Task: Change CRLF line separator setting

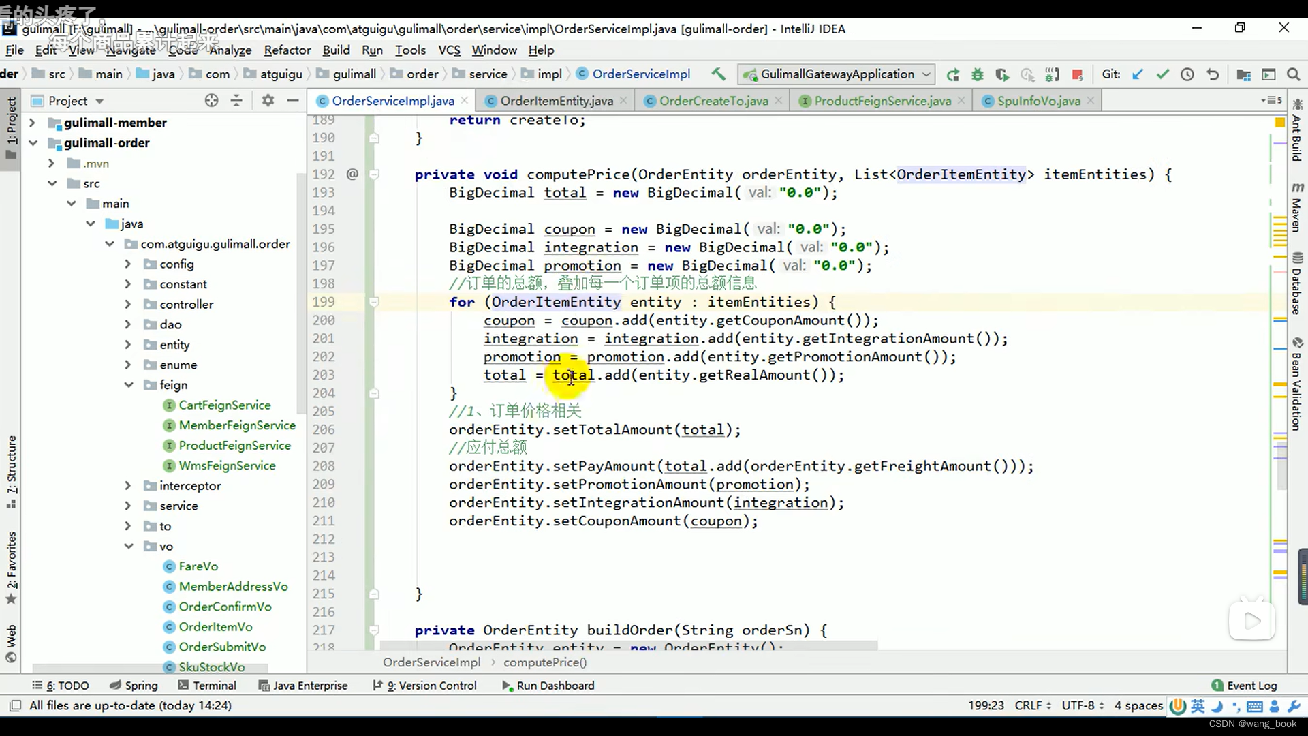Action: pos(1033,705)
